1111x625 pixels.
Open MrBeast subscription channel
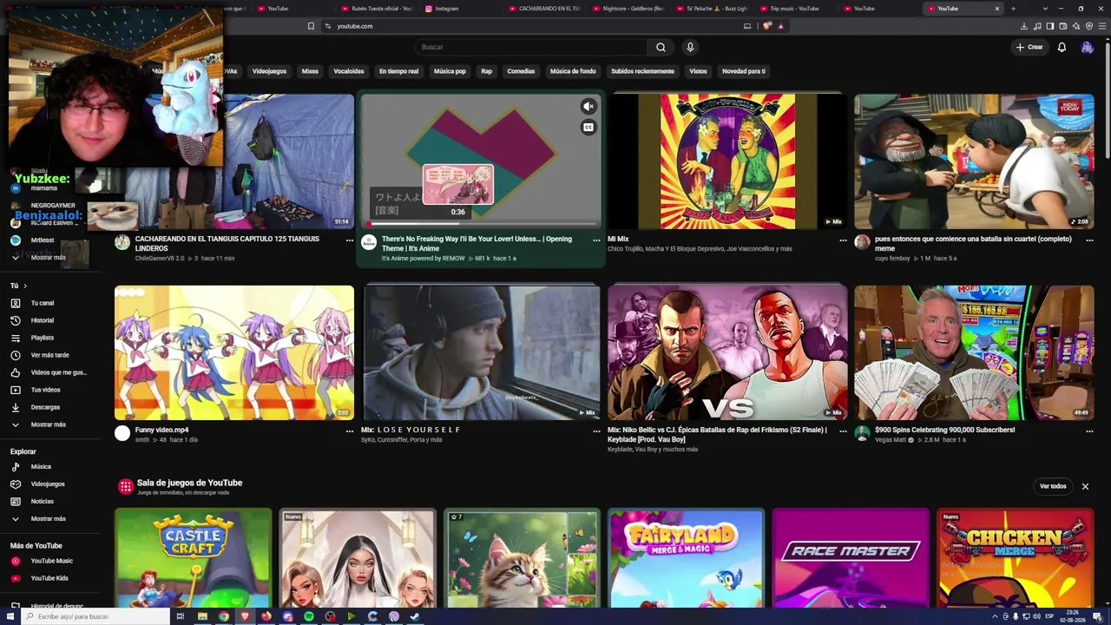click(x=49, y=240)
